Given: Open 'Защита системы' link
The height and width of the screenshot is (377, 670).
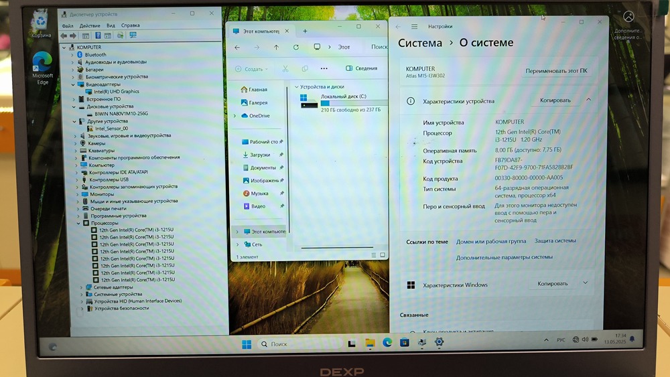Looking at the screenshot, I should (x=555, y=241).
